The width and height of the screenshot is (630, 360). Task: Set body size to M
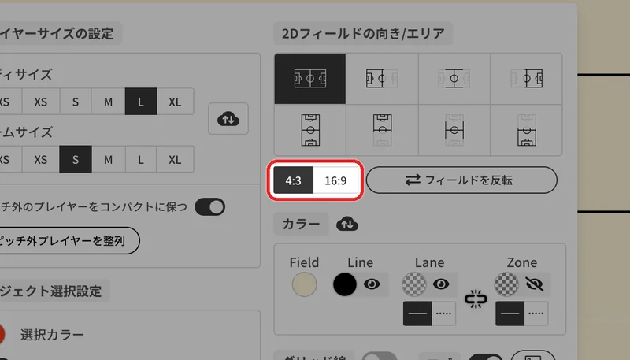coord(108,102)
